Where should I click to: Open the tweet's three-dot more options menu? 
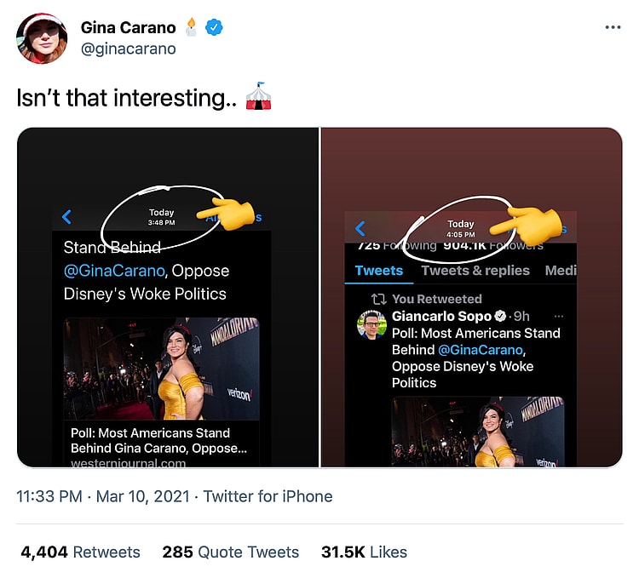click(613, 27)
